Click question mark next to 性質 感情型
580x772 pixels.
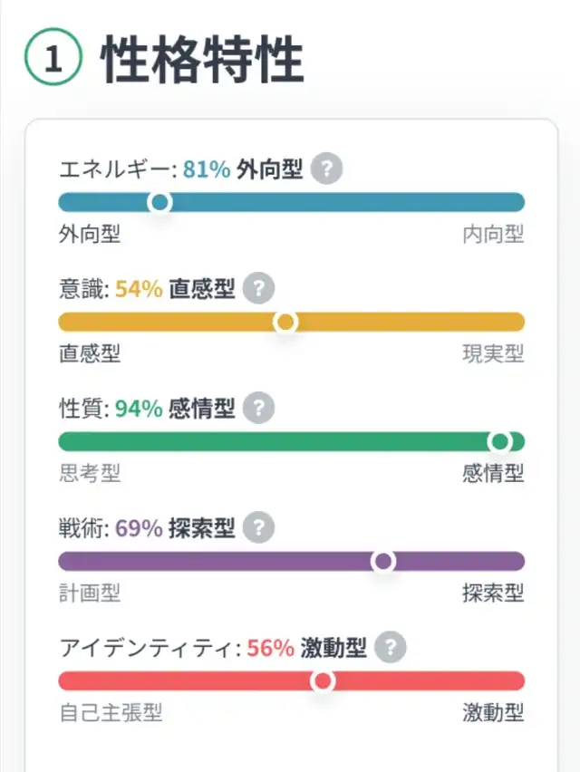pyautogui.click(x=259, y=409)
